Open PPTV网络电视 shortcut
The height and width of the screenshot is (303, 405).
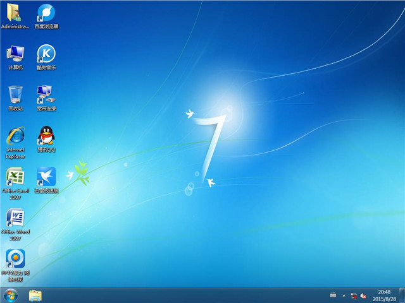tap(15, 266)
